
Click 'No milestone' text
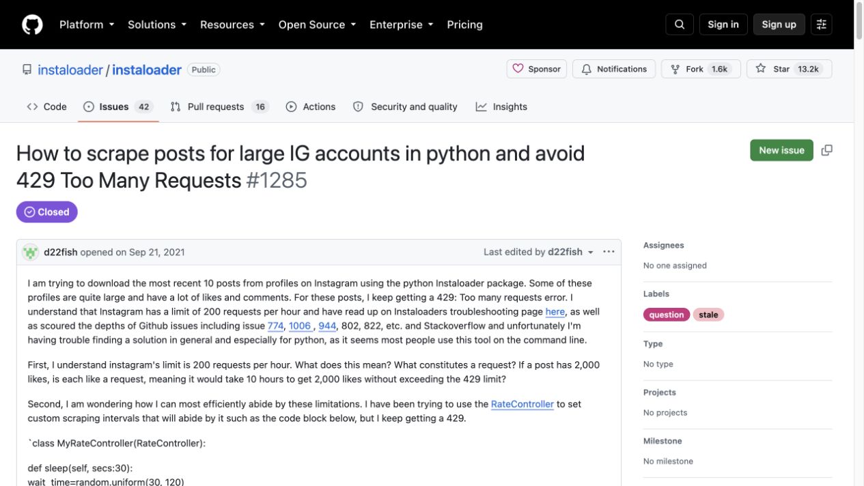click(668, 461)
